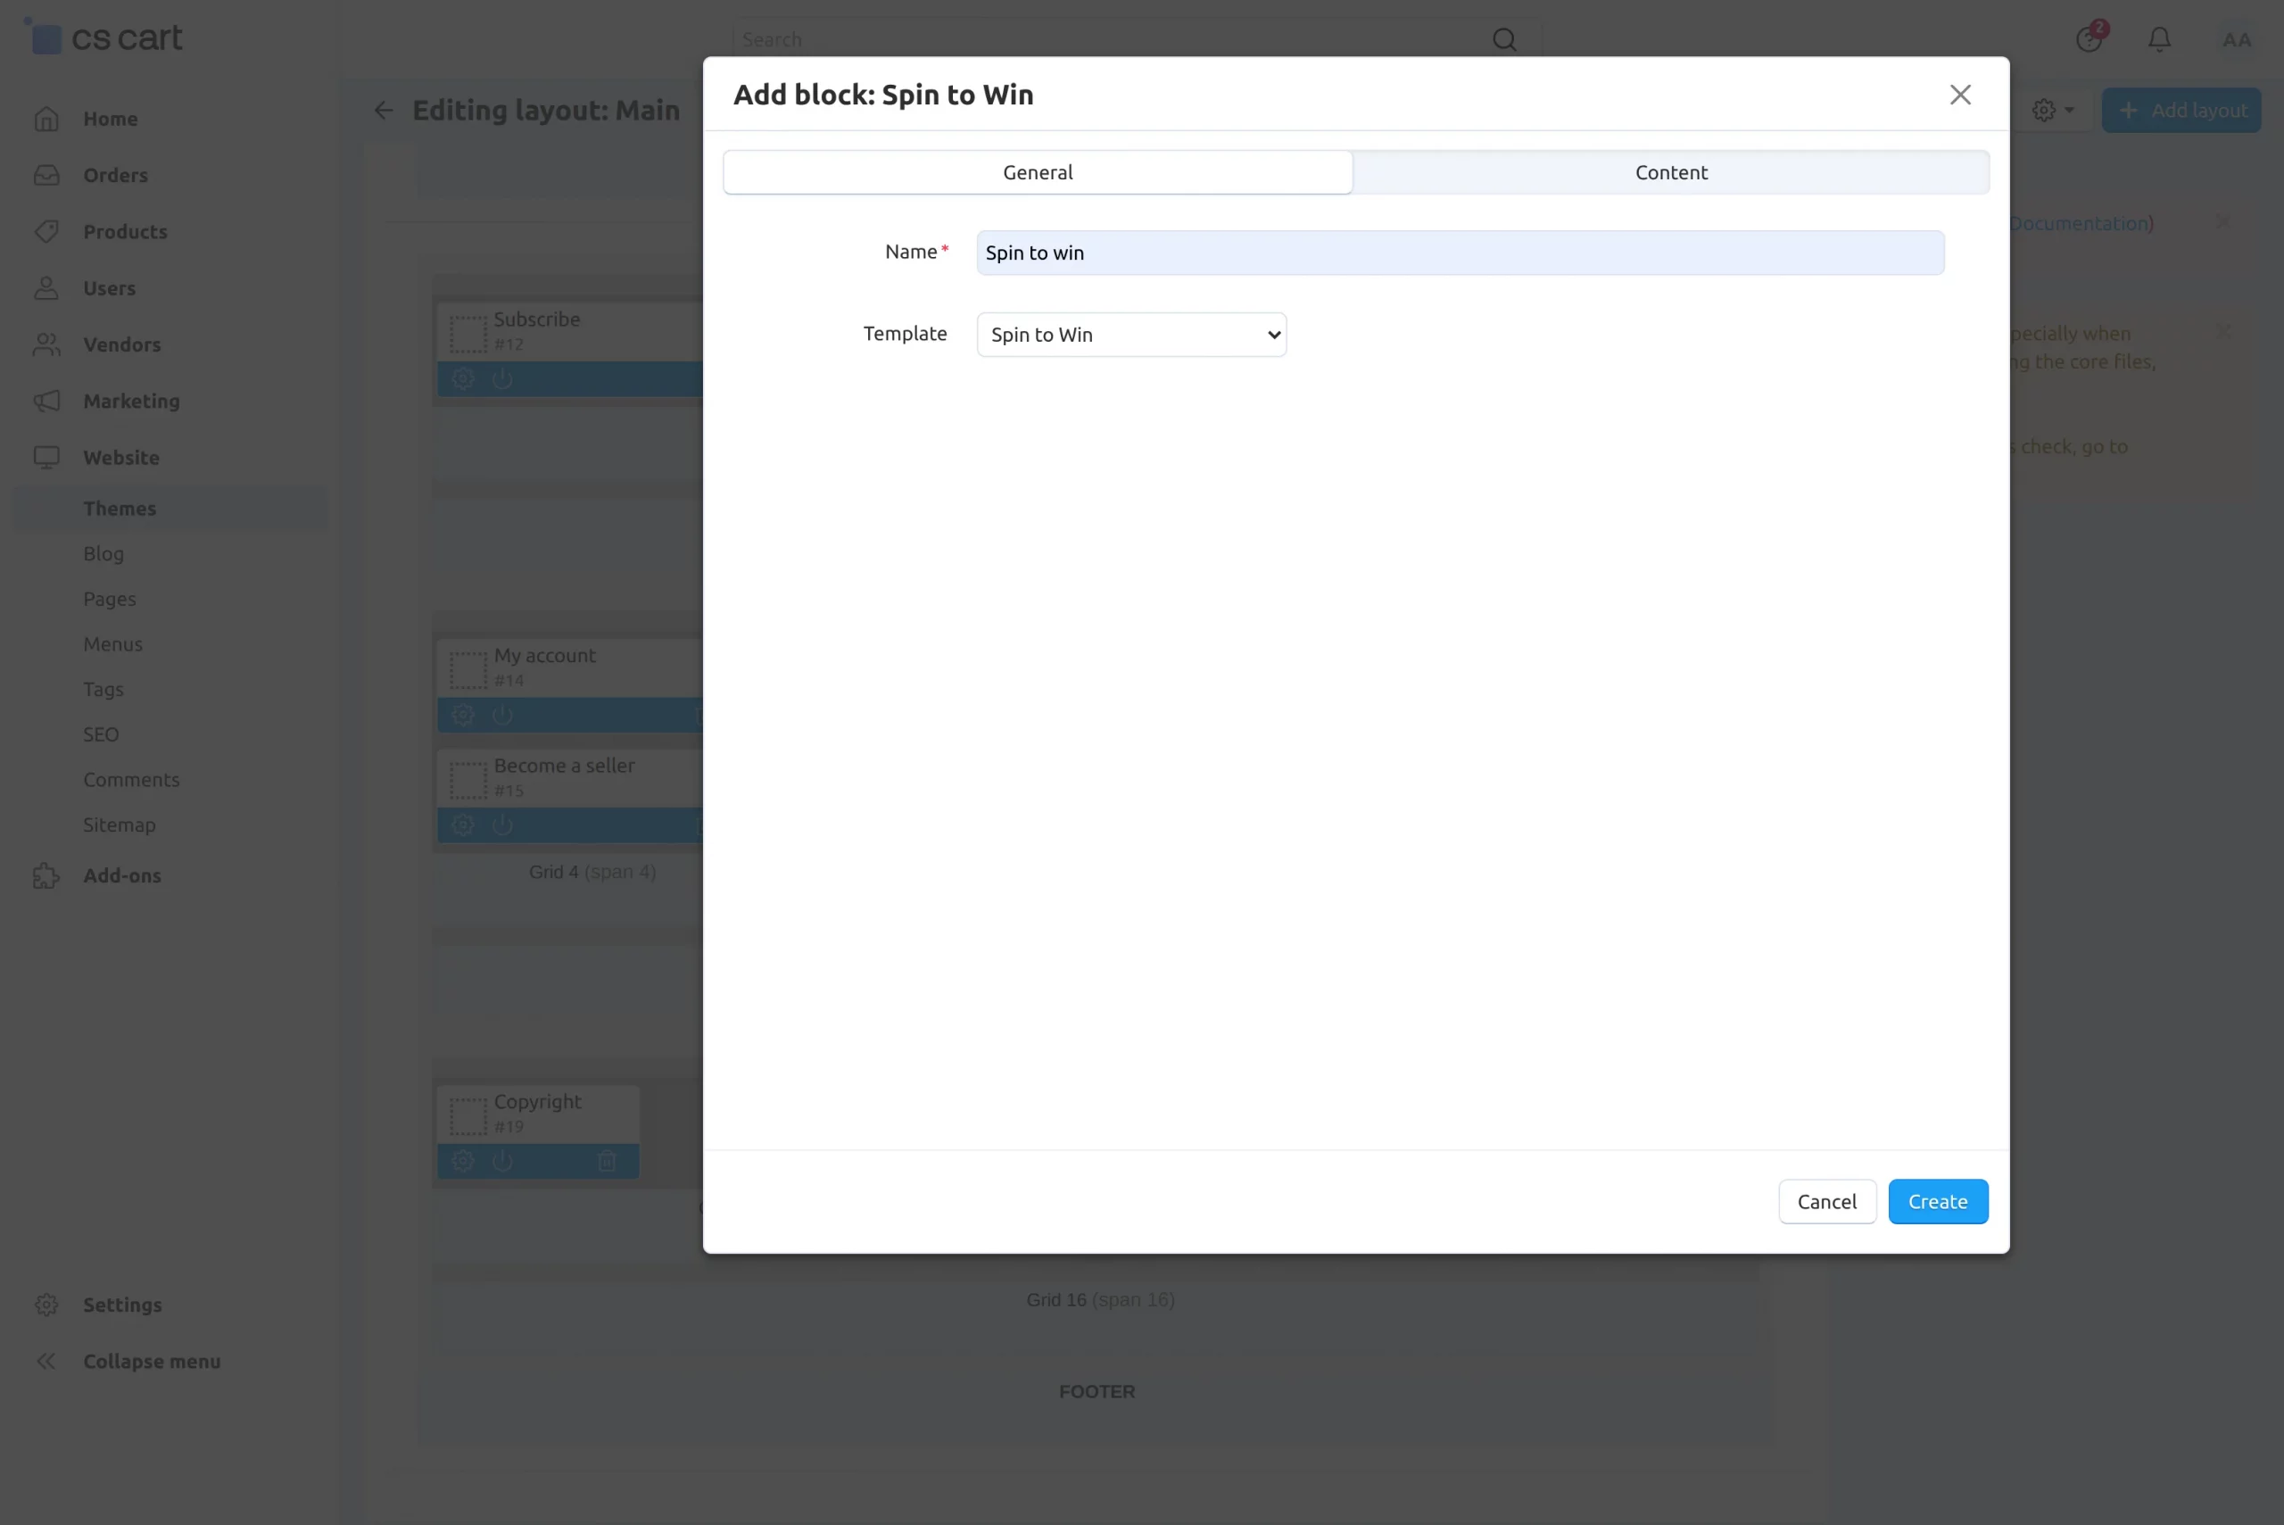Click the Create button

pos(1937,1201)
